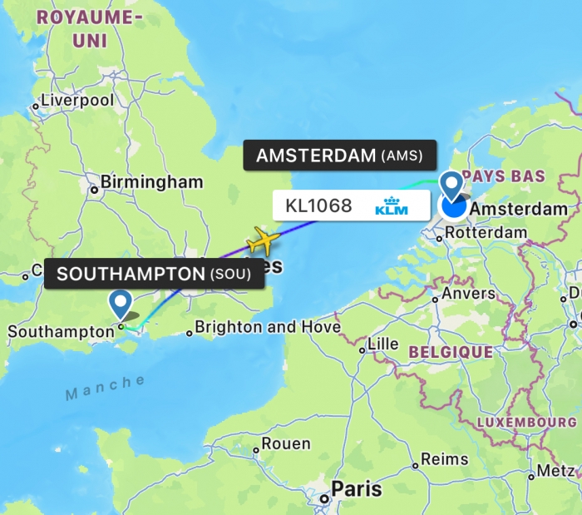Image resolution: width=582 pixels, height=515 pixels.
Task: Click the yellow airplane icon
Action: pyautogui.click(x=264, y=241)
